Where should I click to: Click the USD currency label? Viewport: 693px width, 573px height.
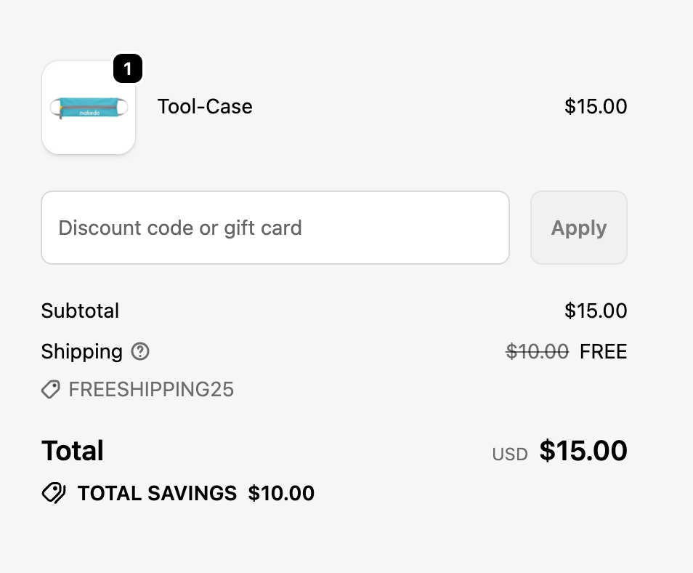(x=510, y=454)
